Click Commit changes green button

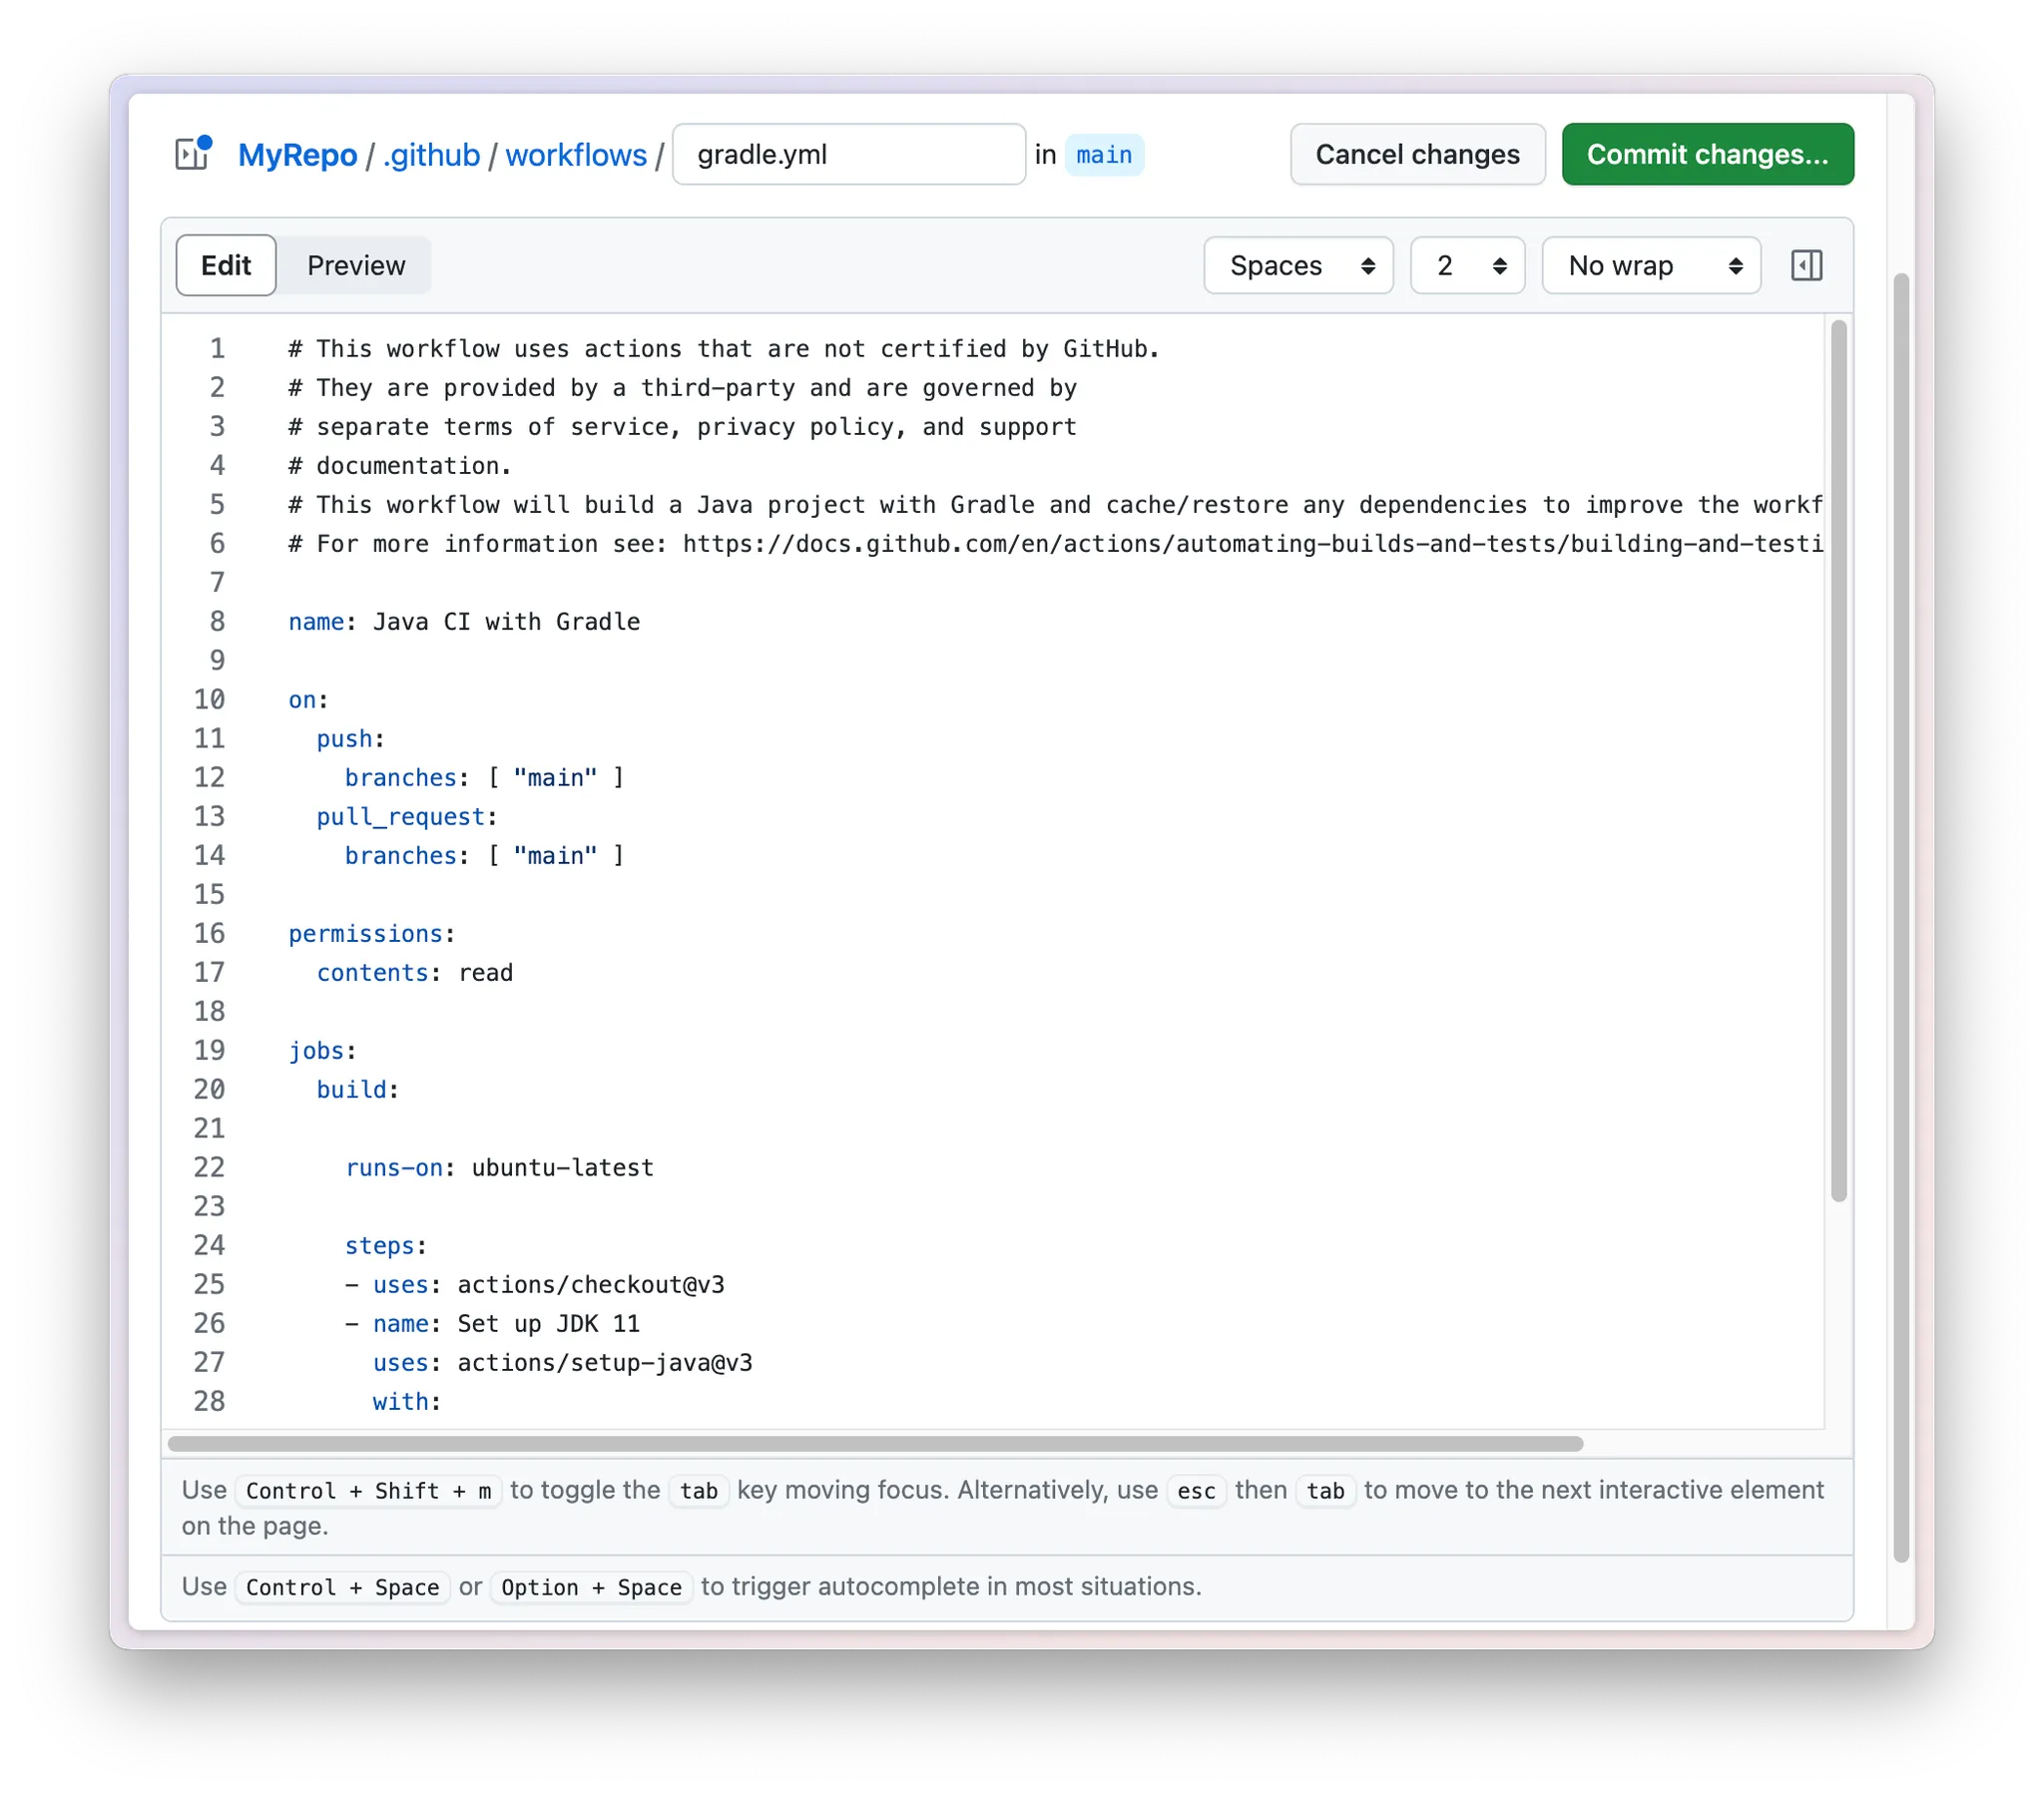coord(1707,154)
